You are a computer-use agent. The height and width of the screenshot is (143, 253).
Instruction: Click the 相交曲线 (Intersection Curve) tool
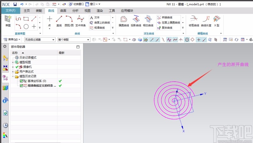(148, 21)
